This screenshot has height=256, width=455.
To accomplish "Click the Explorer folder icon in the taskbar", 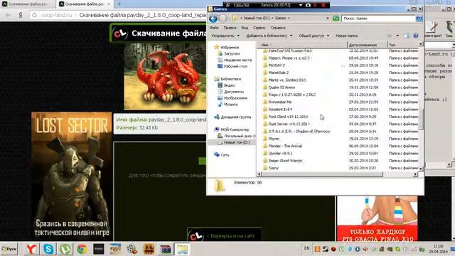I will point(182,249).
